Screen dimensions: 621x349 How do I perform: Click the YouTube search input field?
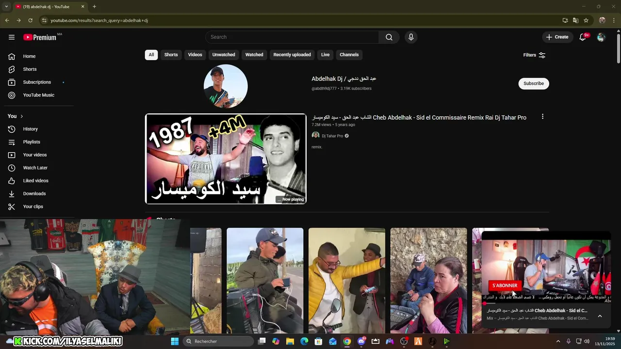click(292, 37)
